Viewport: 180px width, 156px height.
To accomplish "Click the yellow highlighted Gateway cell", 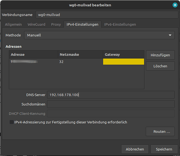I will [123, 62].
